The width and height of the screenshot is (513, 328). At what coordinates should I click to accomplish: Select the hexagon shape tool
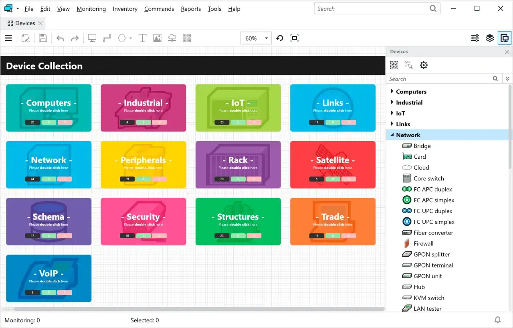[122, 38]
